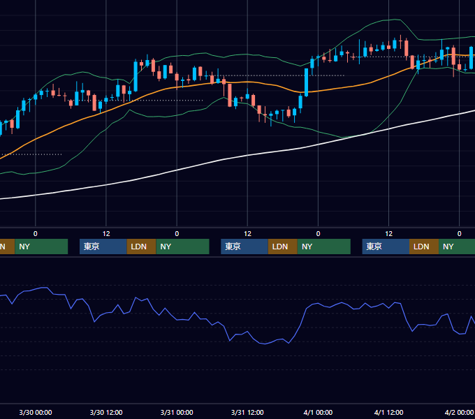Viewport: 475px width, 419px height.
Task: Click the NY session bar starting 3/31 evening
Action: coord(324,247)
